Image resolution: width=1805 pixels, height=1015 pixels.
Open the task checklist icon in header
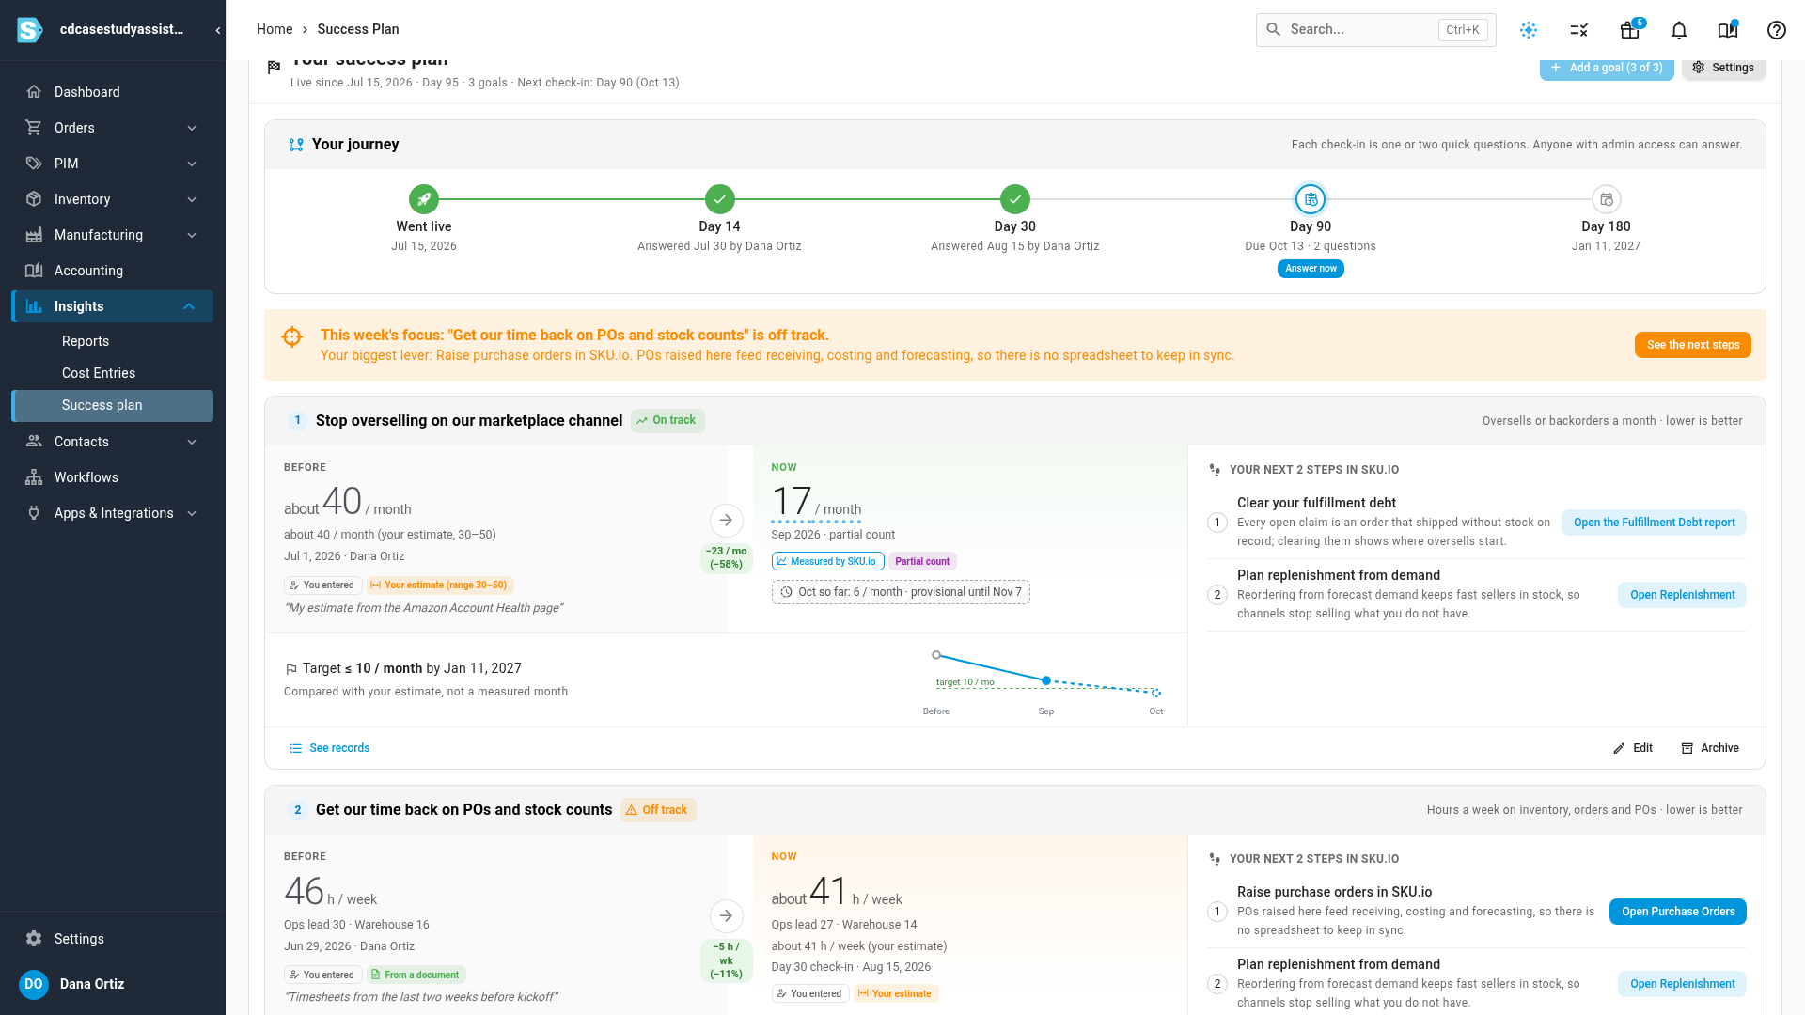point(1579,30)
